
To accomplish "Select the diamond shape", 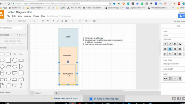I will [x=2, y=67].
